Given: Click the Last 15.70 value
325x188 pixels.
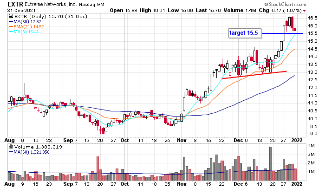Looking at the screenshot, I should [x=208, y=10].
